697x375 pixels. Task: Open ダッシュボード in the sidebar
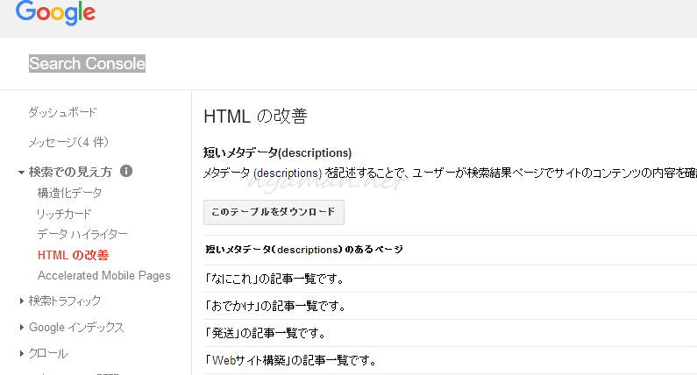click(x=62, y=112)
